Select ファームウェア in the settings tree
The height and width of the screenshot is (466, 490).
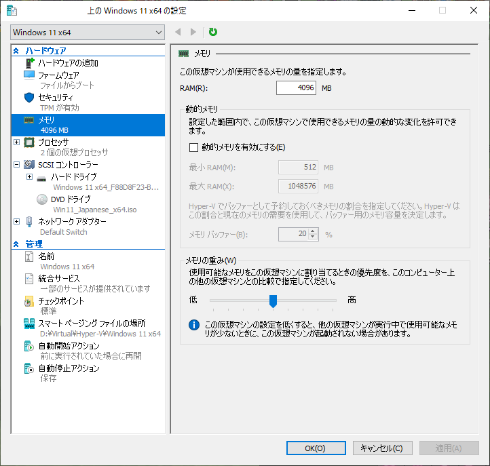pyautogui.click(x=58, y=75)
